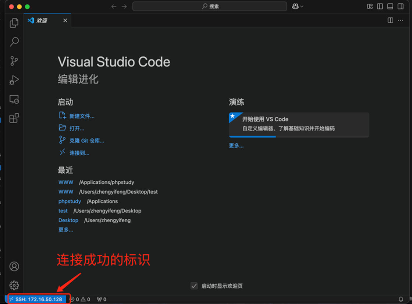Click the 打开... link

pyautogui.click(x=77, y=128)
